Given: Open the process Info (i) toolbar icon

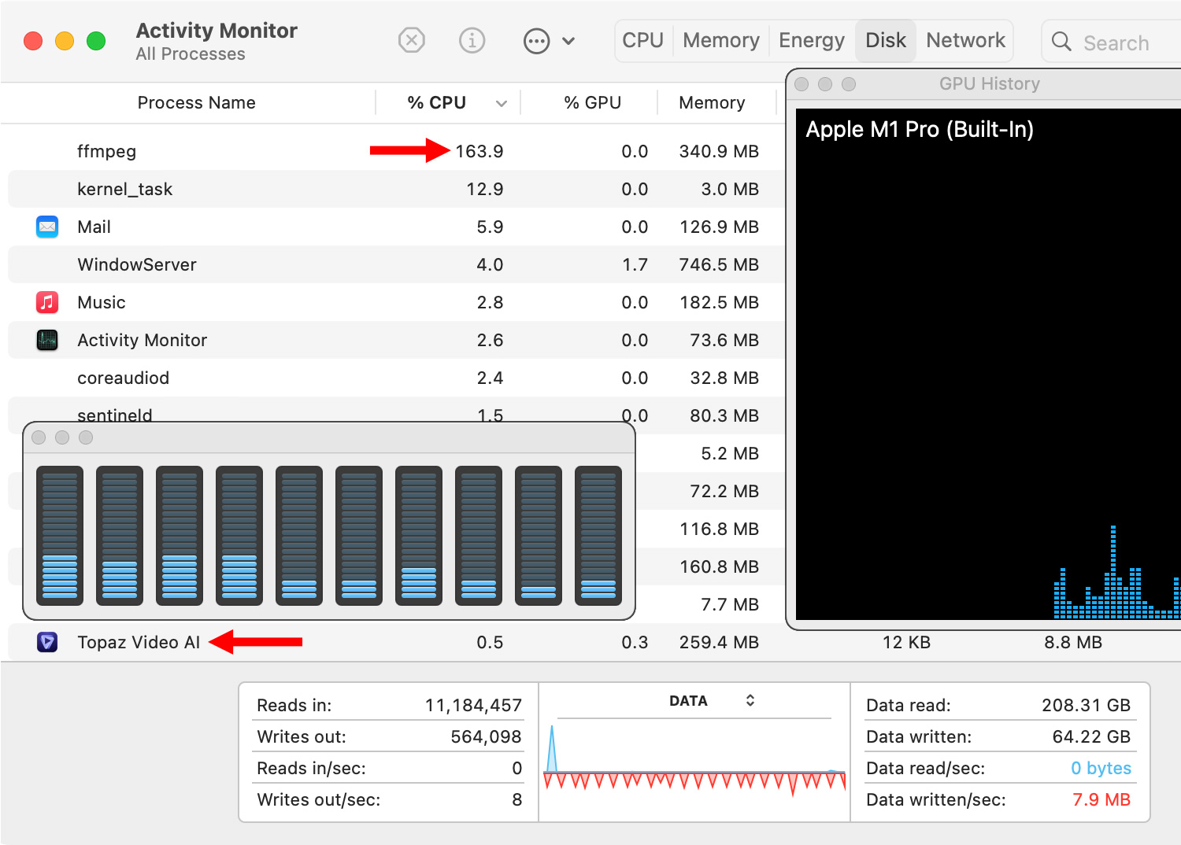Looking at the screenshot, I should (472, 40).
